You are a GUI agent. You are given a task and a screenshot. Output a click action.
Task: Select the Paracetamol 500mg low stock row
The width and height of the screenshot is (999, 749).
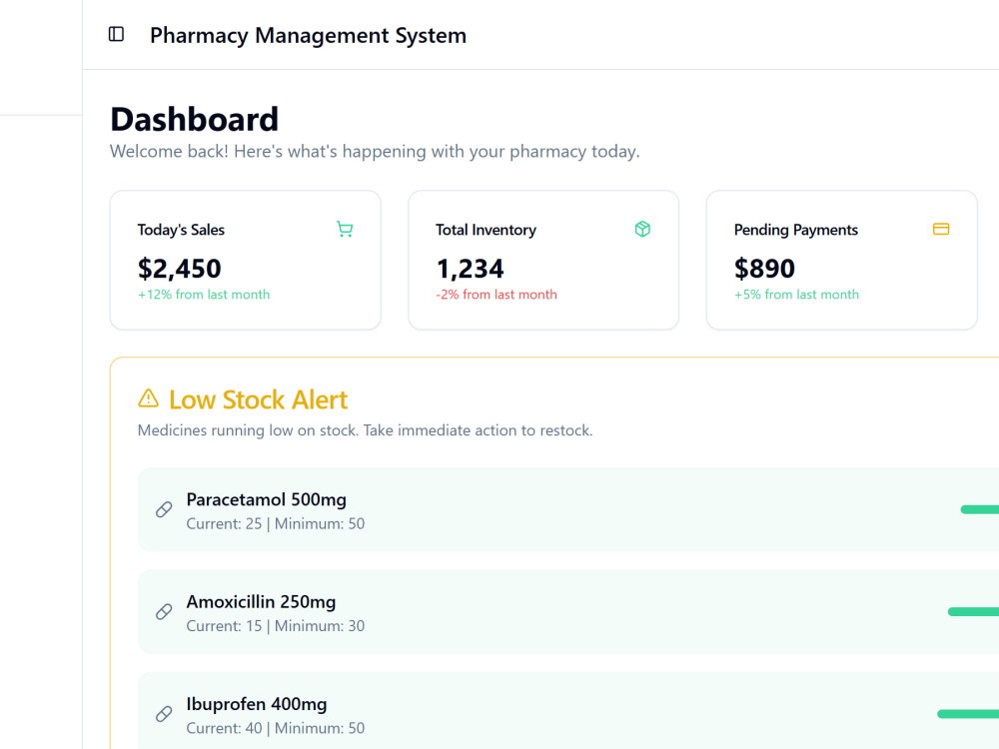point(568,509)
